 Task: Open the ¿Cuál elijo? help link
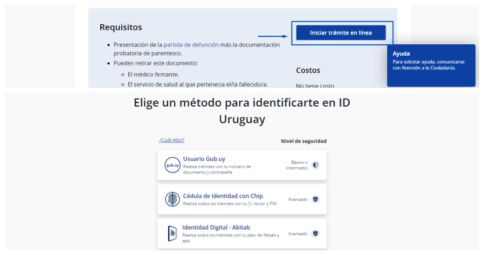click(x=171, y=141)
